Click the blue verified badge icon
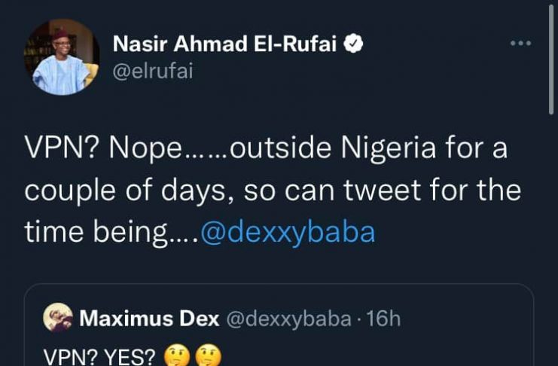 (x=355, y=44)
